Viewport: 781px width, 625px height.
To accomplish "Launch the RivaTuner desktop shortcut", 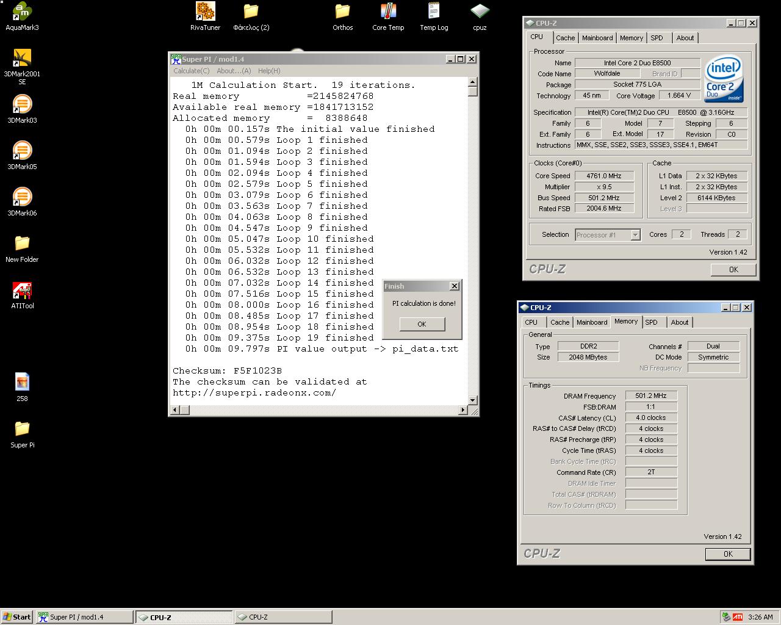I will [x=206, y=16].
